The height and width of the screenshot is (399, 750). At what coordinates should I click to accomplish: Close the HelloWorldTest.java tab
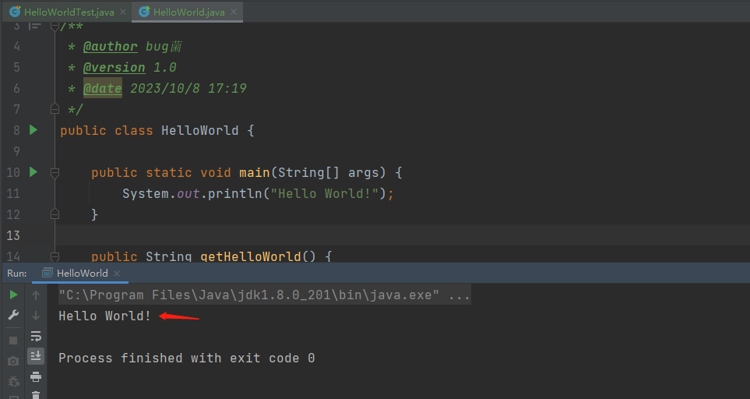tap(123, 12)
